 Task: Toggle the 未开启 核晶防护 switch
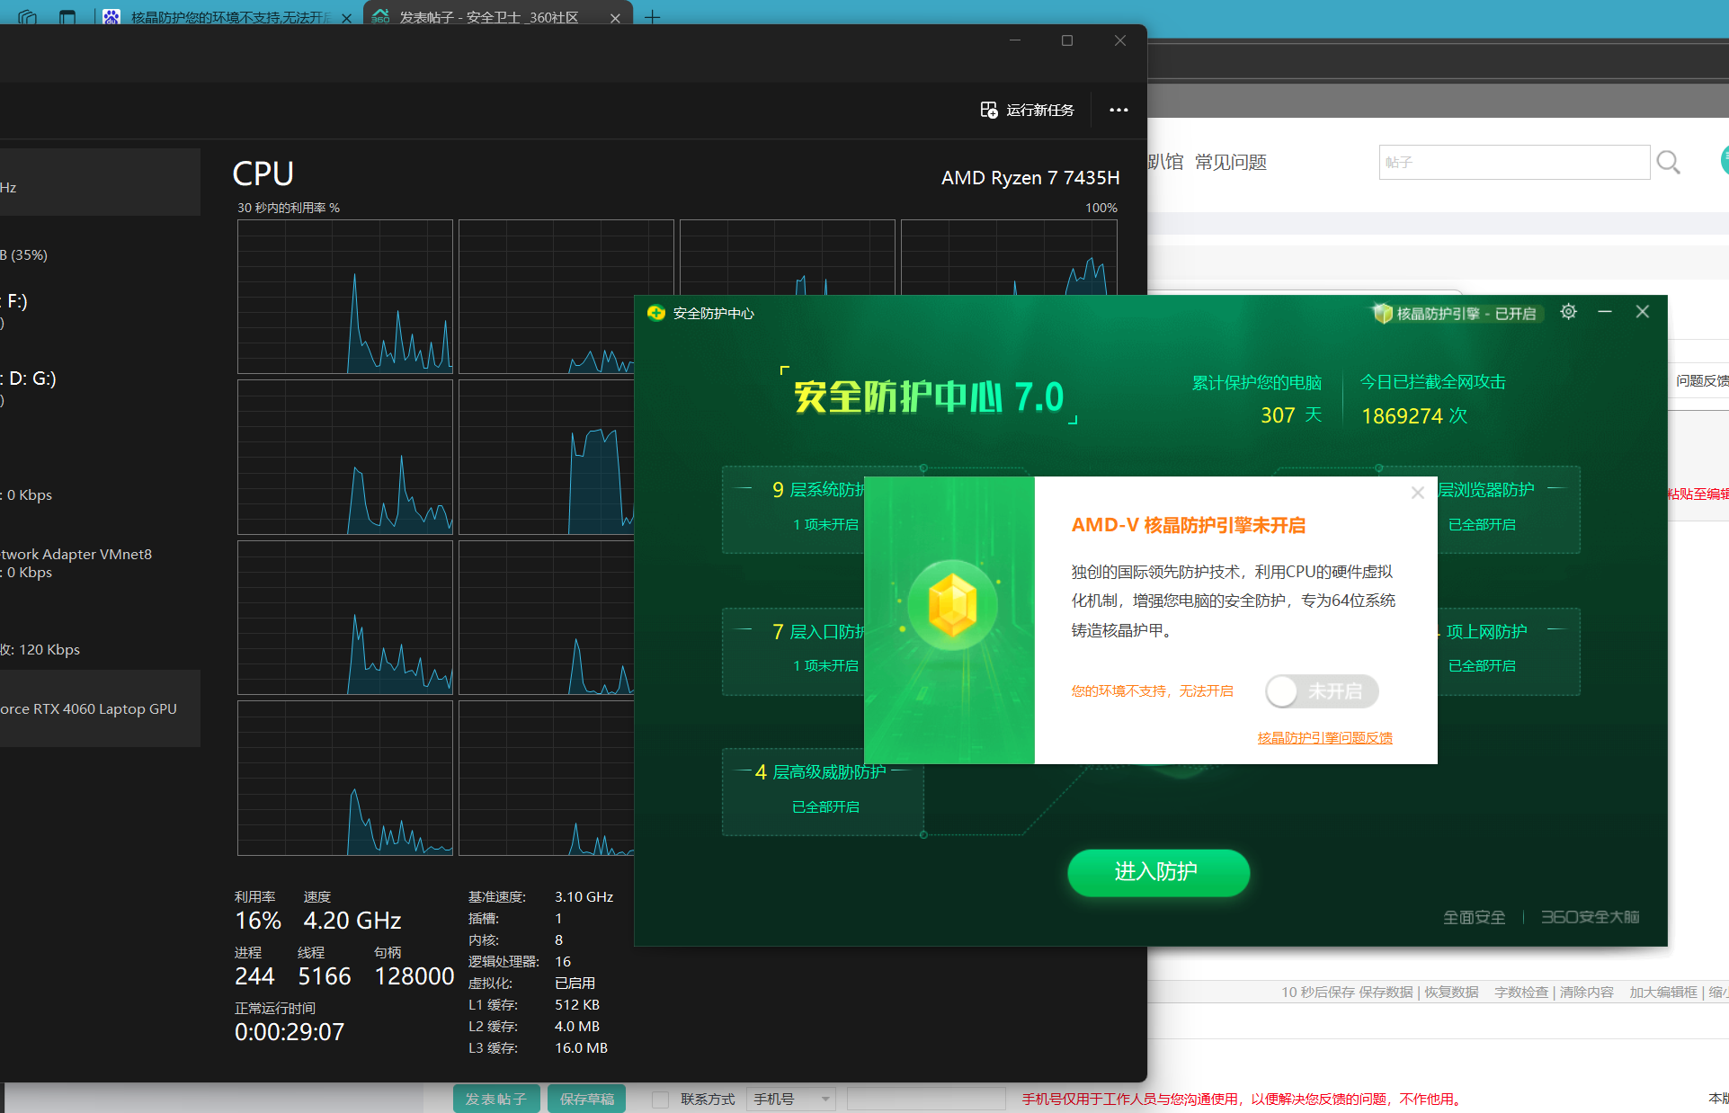pos(1321,690)
